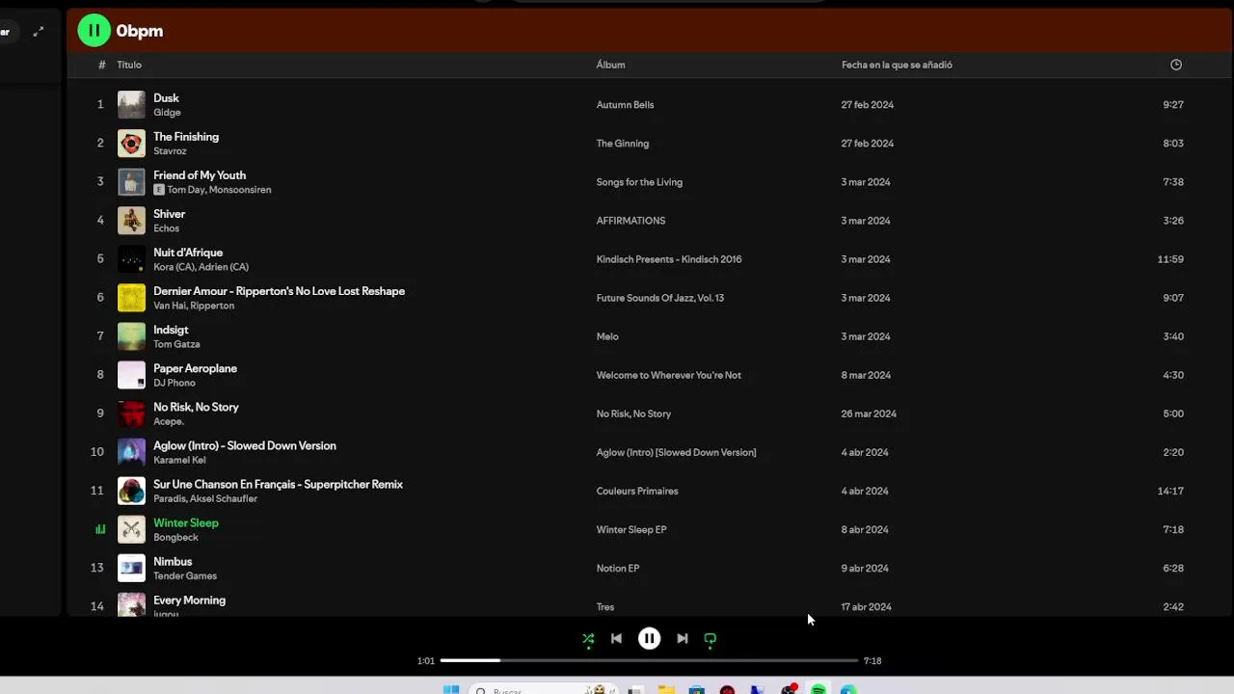Click the 14:17 duration of Sur Une Chanson
The height and width of the screenshot is (694, 1234).
pos(1170,491)
